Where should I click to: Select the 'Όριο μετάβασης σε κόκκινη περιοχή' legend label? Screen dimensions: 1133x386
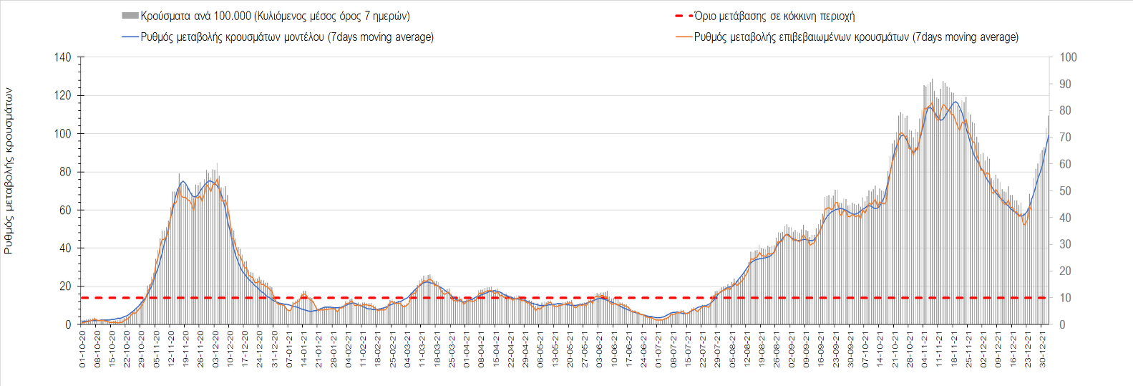tap(774, 16)
